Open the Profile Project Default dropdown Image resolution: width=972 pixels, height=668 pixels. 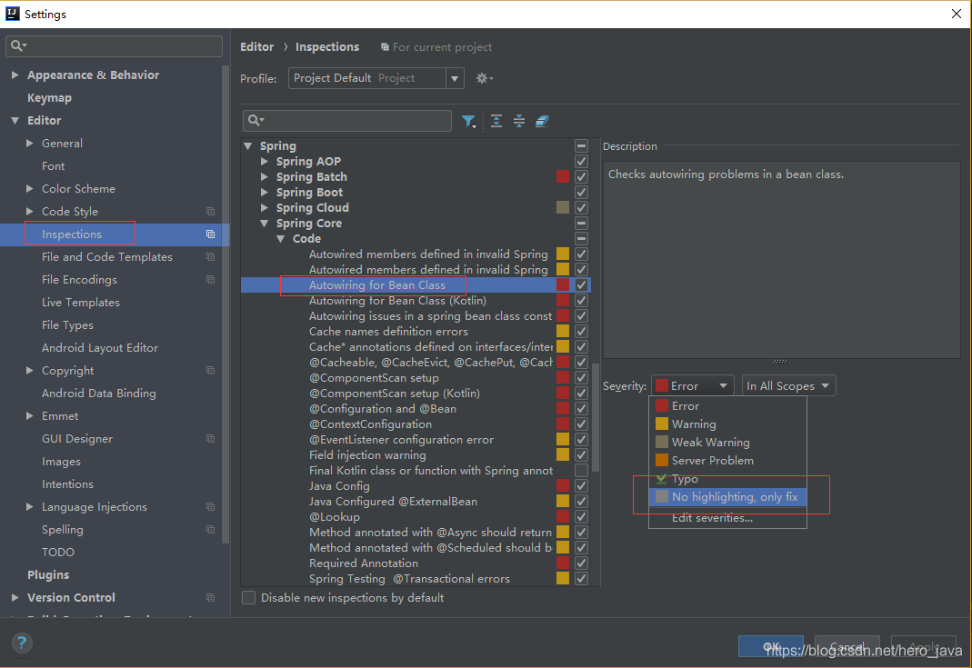(x=376, y=78)
